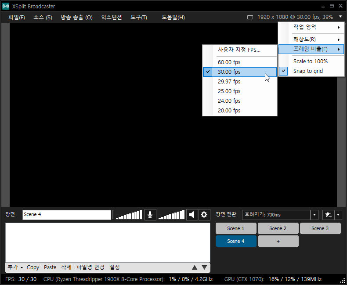Open the 소스 (S) menu
347x285 pixels.
43,17
